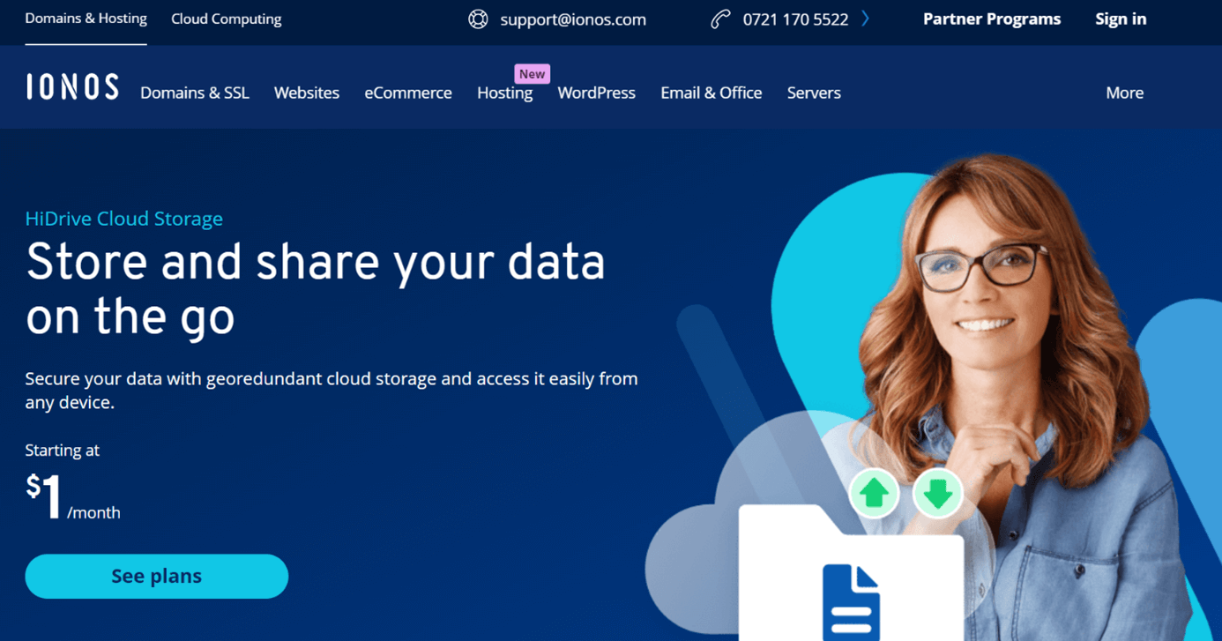Click the Sign in link
The image size is (1222, 641).
pos(1121,19)
